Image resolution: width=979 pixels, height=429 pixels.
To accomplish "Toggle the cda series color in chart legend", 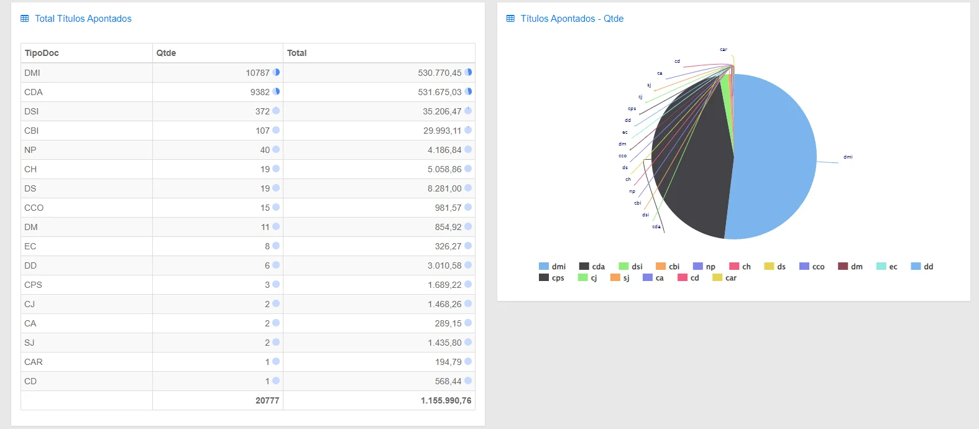I will 584,266.
